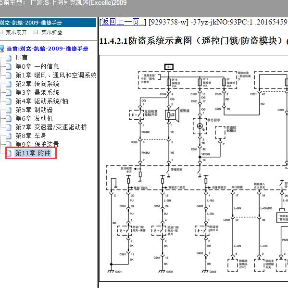This screenshot has height=288, width=288.
Task: Click the page icon next to 第5章
Action: point(9,110)
